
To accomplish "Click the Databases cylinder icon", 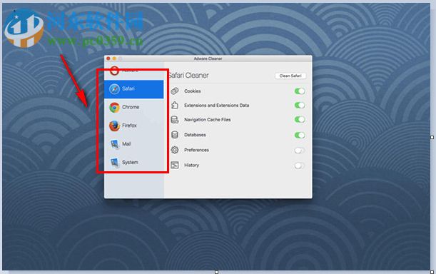I will [175, 135].
